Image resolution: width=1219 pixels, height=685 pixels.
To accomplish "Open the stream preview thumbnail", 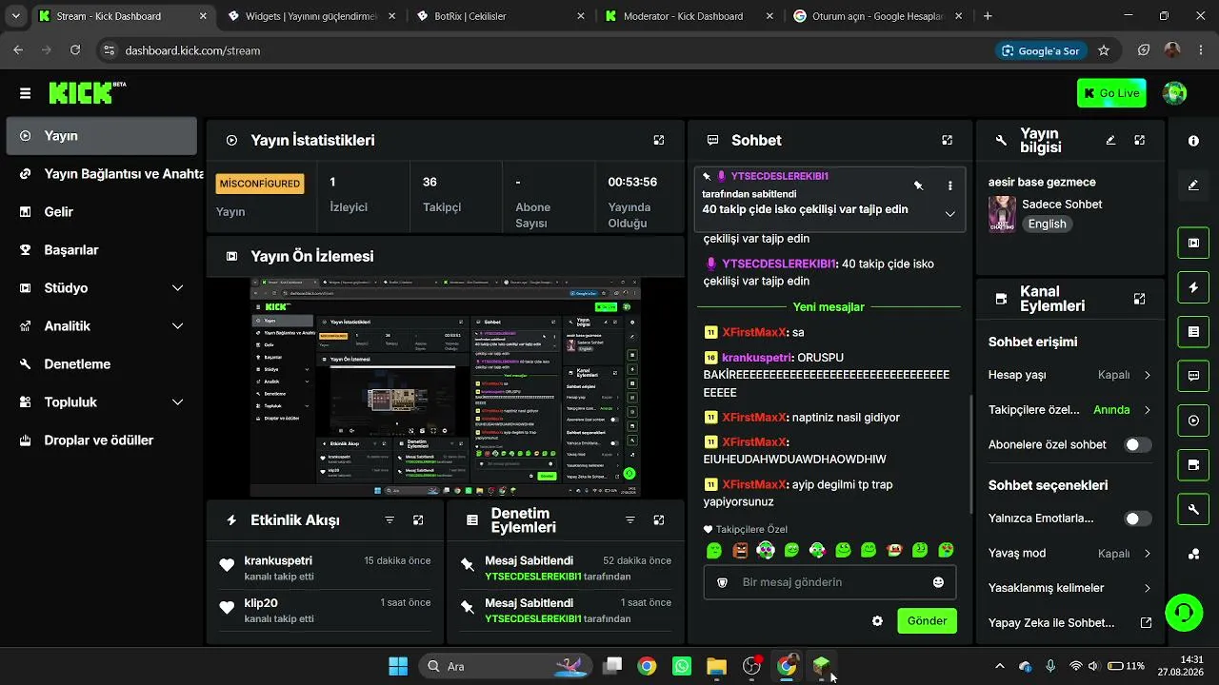I will click(x=446, y=387).
